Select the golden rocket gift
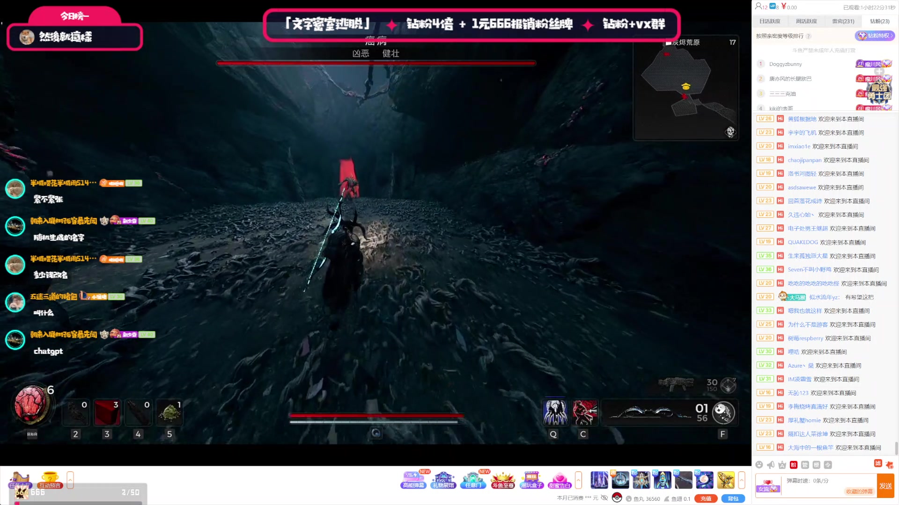899x505 pixels. click(726, 480)
